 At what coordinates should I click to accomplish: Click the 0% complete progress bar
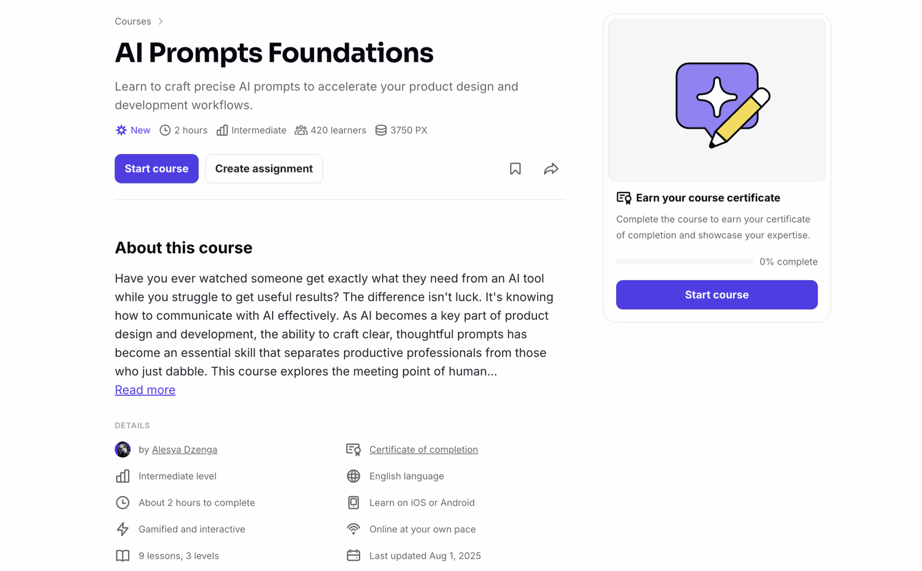coord(684,261)
